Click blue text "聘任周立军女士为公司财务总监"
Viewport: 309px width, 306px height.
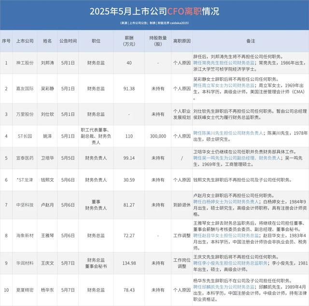point(224,86)
